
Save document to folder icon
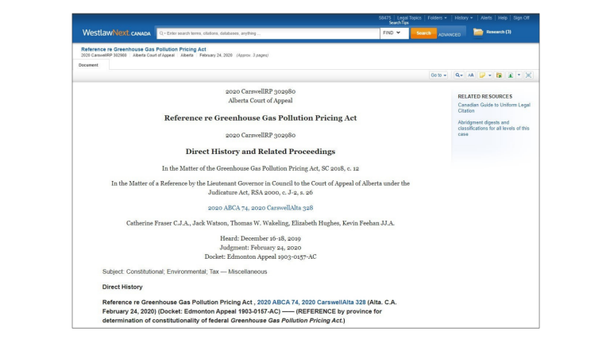click(x=499, y=75)
